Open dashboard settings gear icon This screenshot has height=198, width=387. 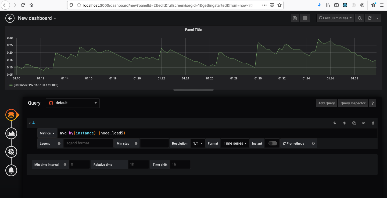305,18
